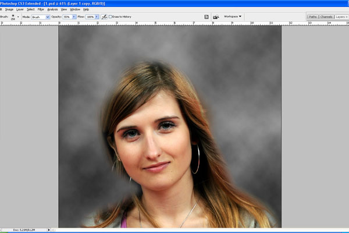Switch to the Paths tab

[313, 17]
